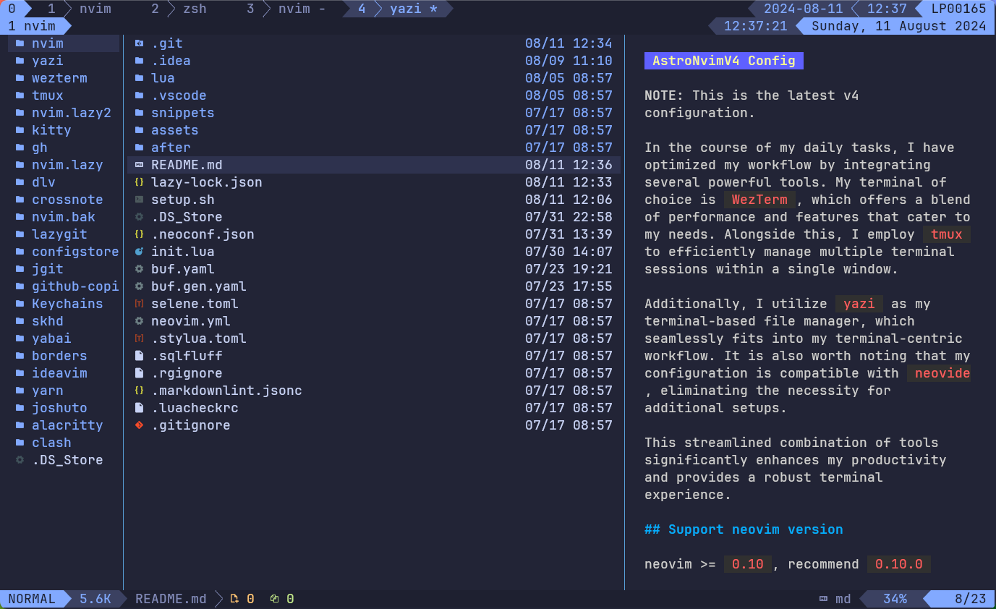
Task: Click the markdown filetype icon in the bottom-right status
Action: coord(823,599)
